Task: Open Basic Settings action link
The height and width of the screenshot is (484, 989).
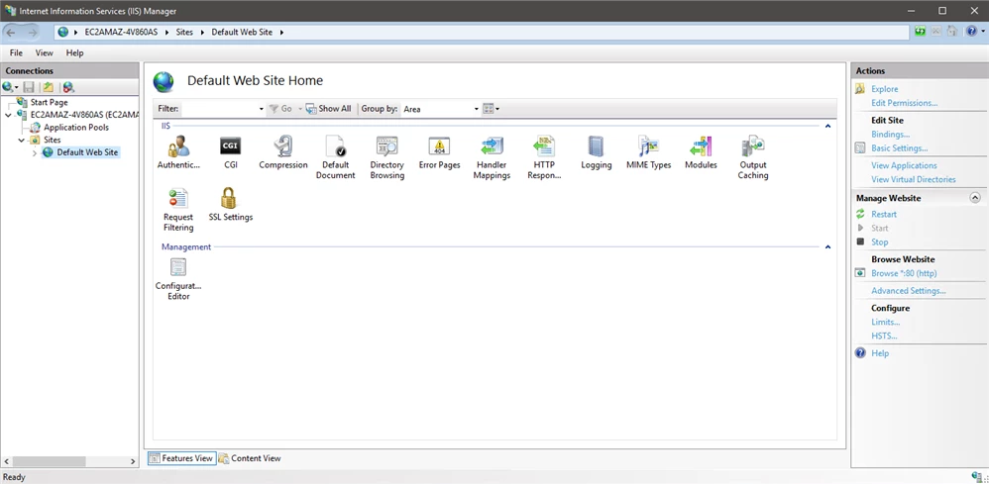Action: coord(899,148)
